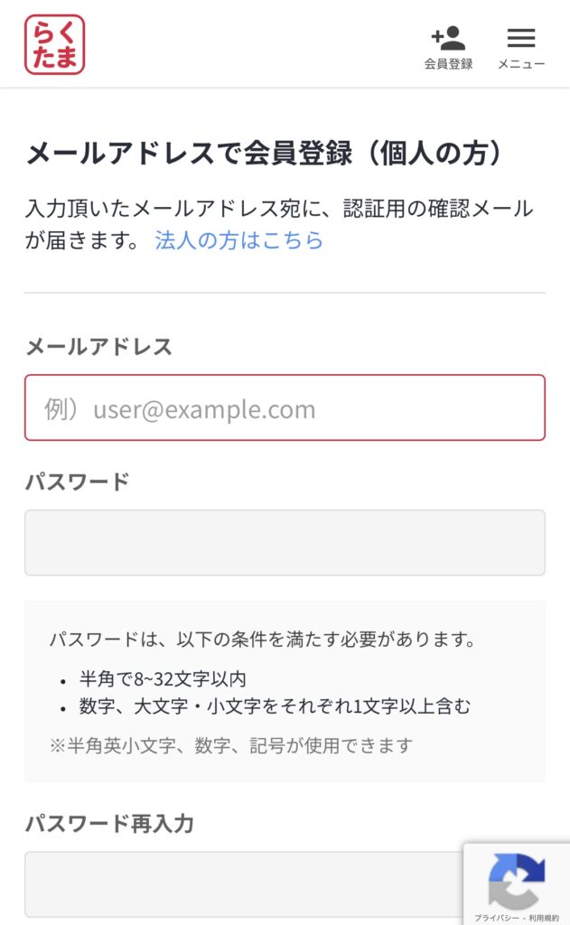The image size is (570, 925).
Task: Click the person-plus member registration icon
Action: coord(448,38)
